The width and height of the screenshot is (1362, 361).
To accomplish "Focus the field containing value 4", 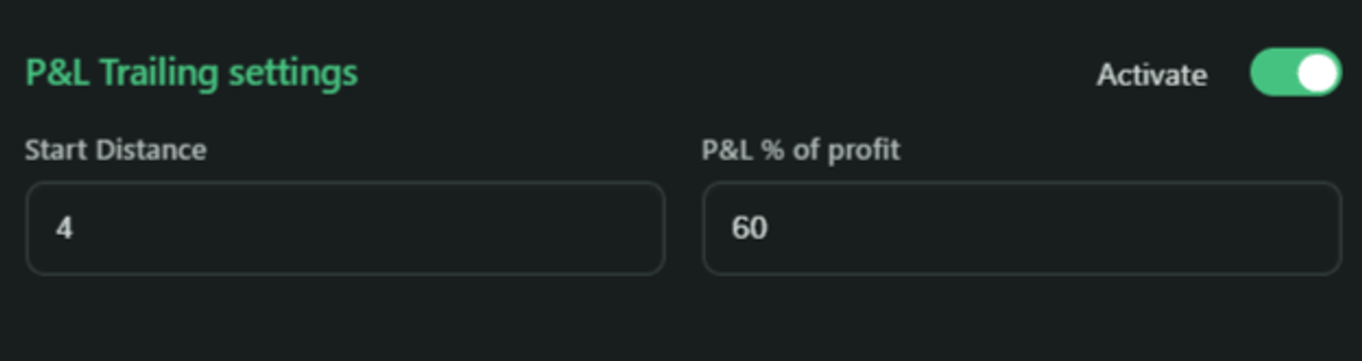I will (x=345, y=229).
